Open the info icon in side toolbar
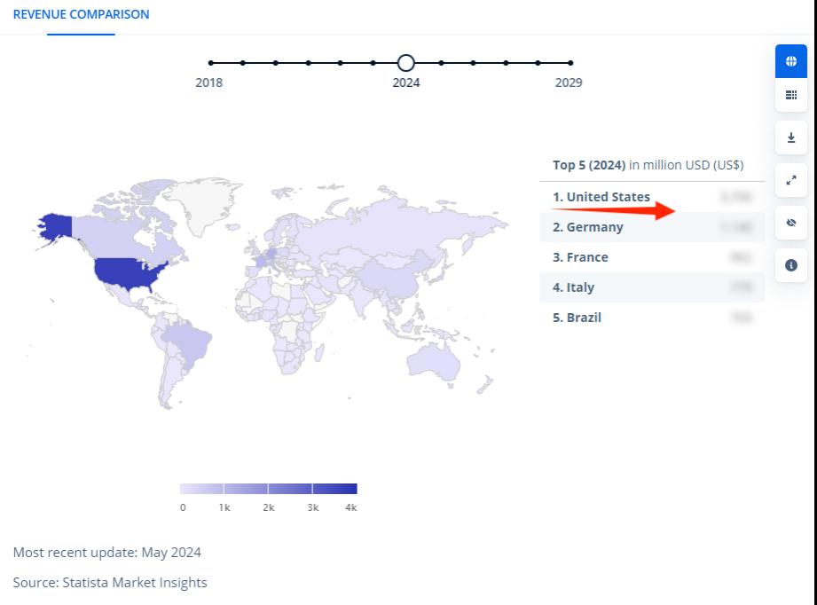The image size is (817, 605). [x=791, y=265]
